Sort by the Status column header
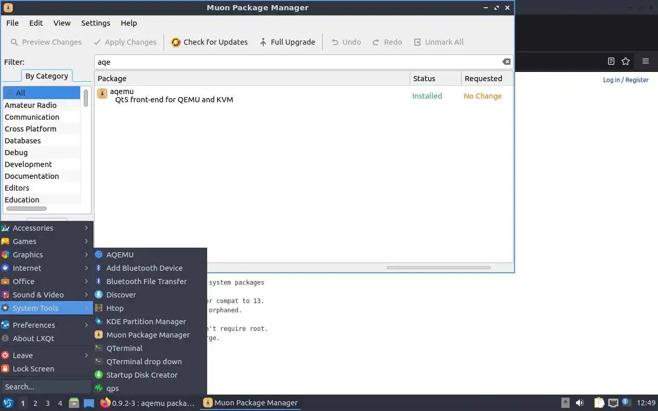 (435, 79)
